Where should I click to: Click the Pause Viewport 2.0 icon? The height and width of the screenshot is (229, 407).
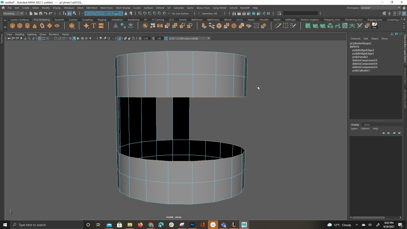point(268,13)
